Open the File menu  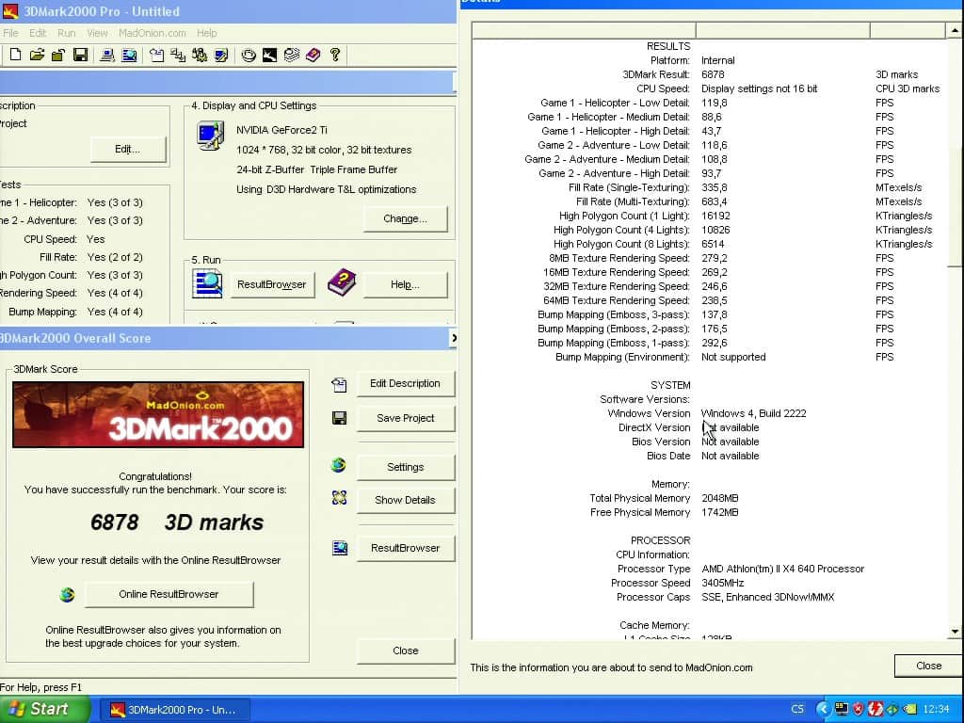tap(10, 33)
